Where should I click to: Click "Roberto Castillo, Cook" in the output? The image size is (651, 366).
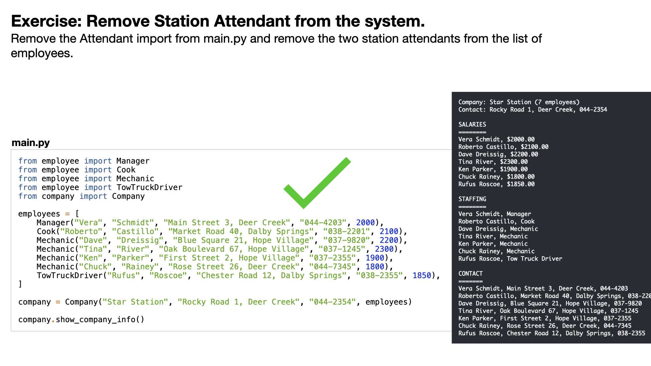click(496, 221)
